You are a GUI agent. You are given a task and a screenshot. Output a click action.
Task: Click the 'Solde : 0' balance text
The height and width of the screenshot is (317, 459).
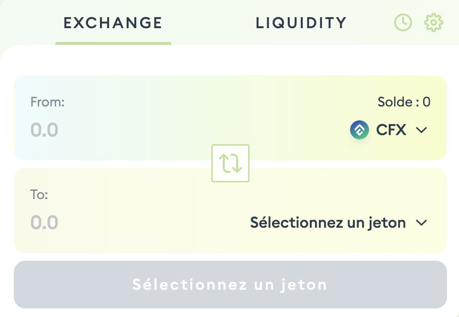click(x=404, y=102)
